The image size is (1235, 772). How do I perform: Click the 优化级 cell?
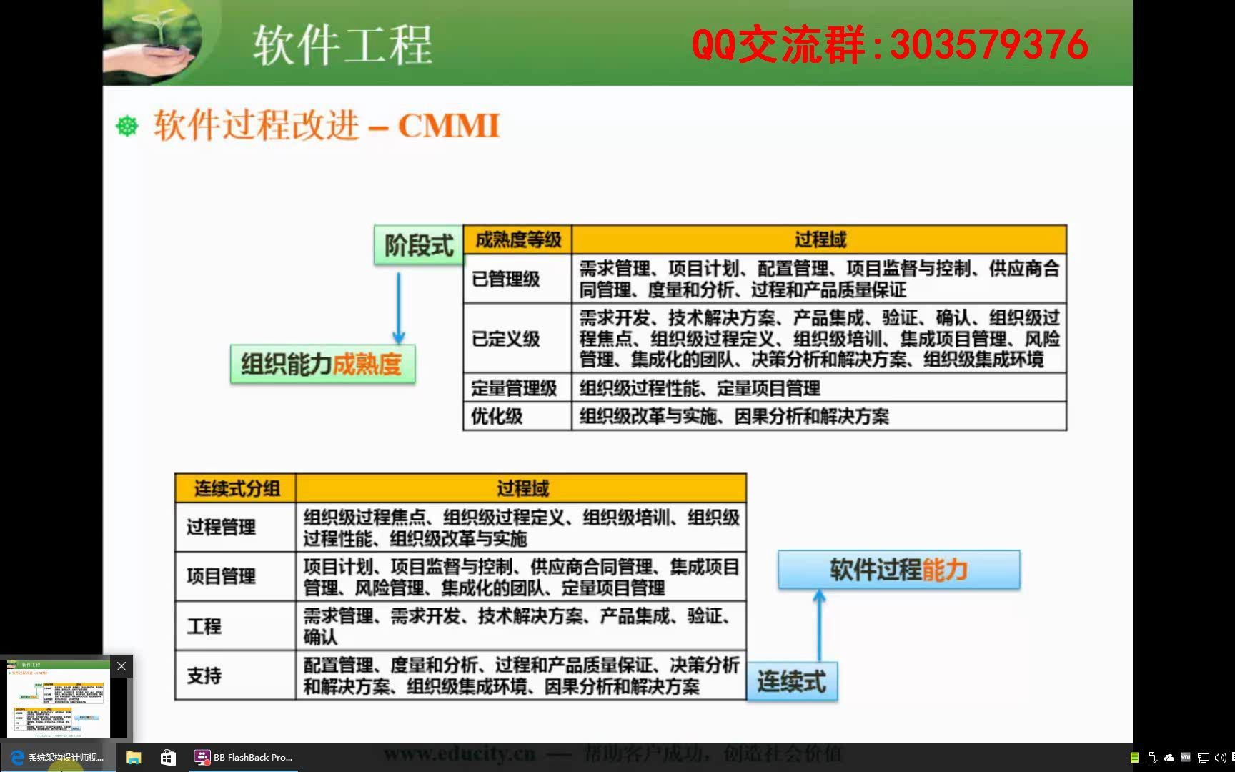tap(518, 416)
